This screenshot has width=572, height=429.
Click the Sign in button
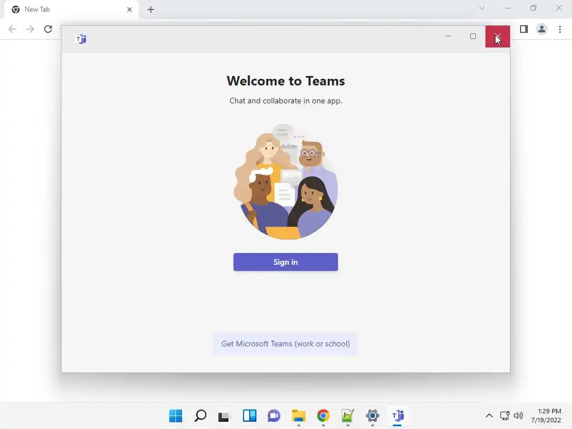pyautogui.click(x=285, y=262)
